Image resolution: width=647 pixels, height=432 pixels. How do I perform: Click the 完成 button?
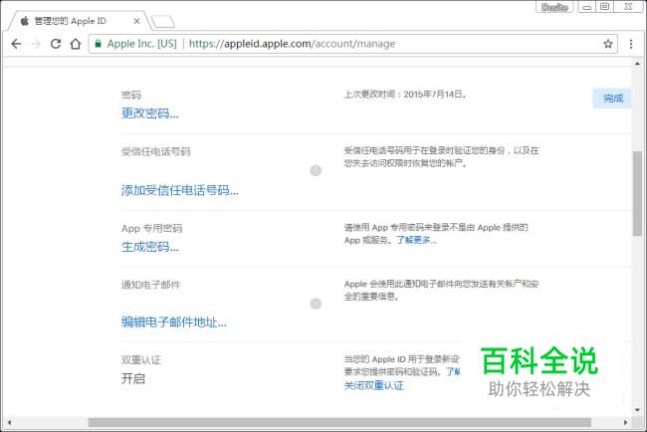coord(613,99)
